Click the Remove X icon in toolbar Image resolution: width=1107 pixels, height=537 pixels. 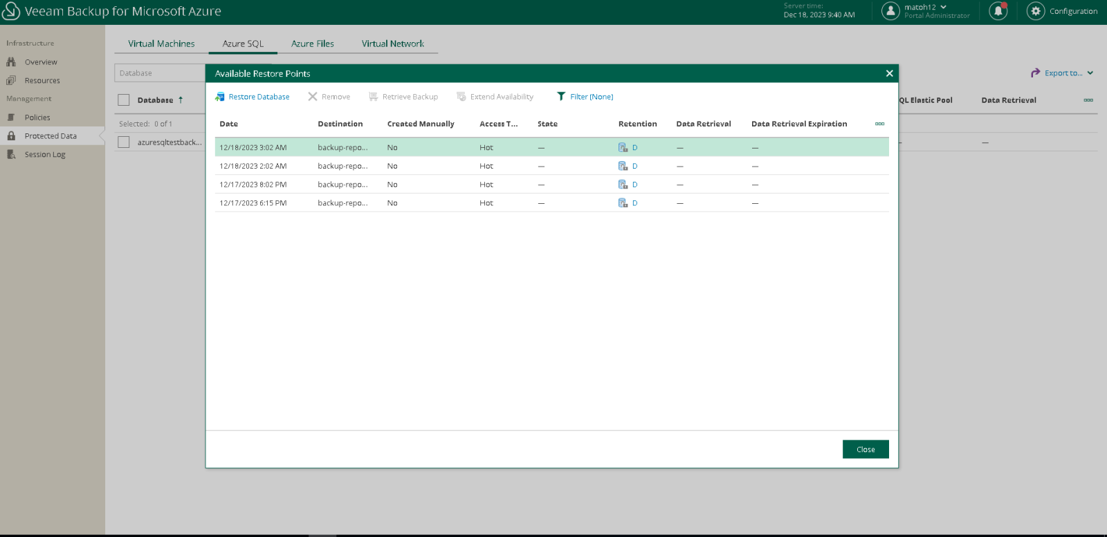pyautogui.click(x=313, y=97)
